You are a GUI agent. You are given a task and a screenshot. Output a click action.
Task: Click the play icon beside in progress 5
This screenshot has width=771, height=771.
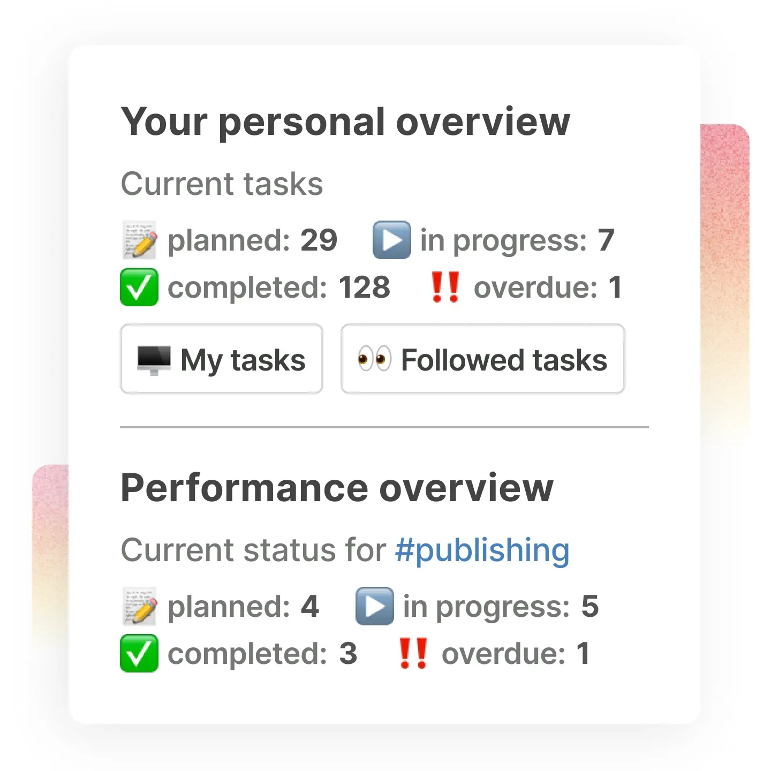(375, 607)
